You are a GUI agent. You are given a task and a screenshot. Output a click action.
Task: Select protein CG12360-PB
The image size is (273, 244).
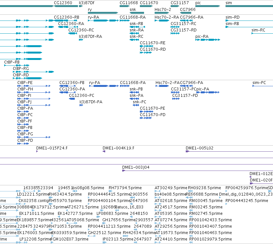72,83
